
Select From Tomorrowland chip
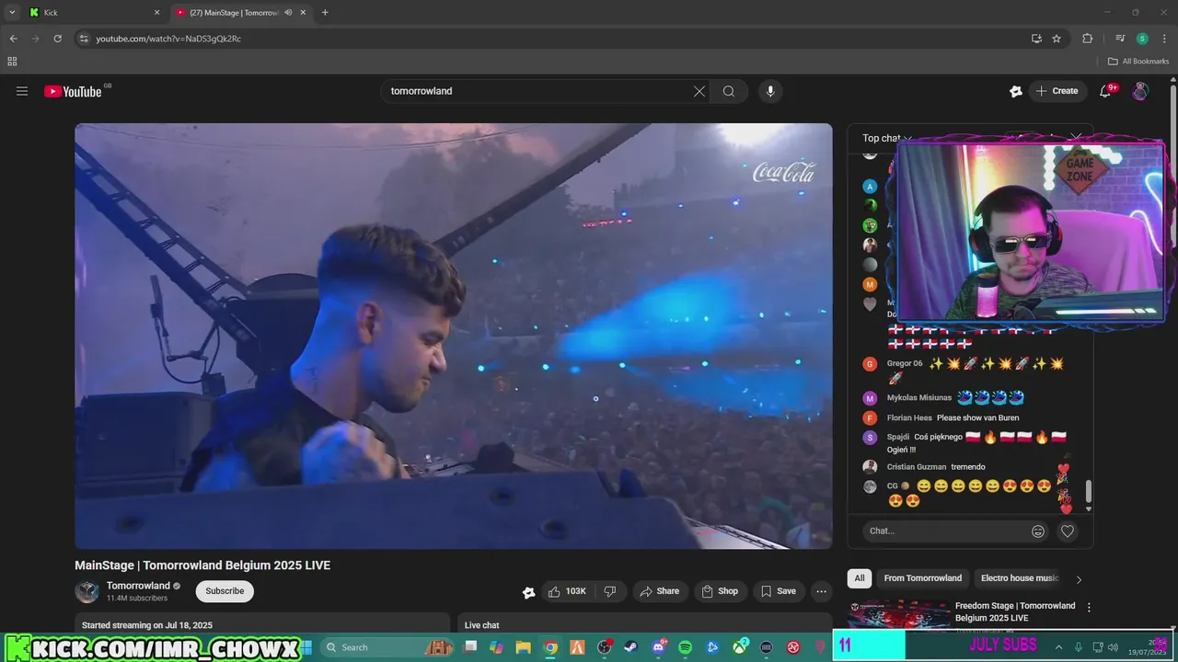pos(923,578)
